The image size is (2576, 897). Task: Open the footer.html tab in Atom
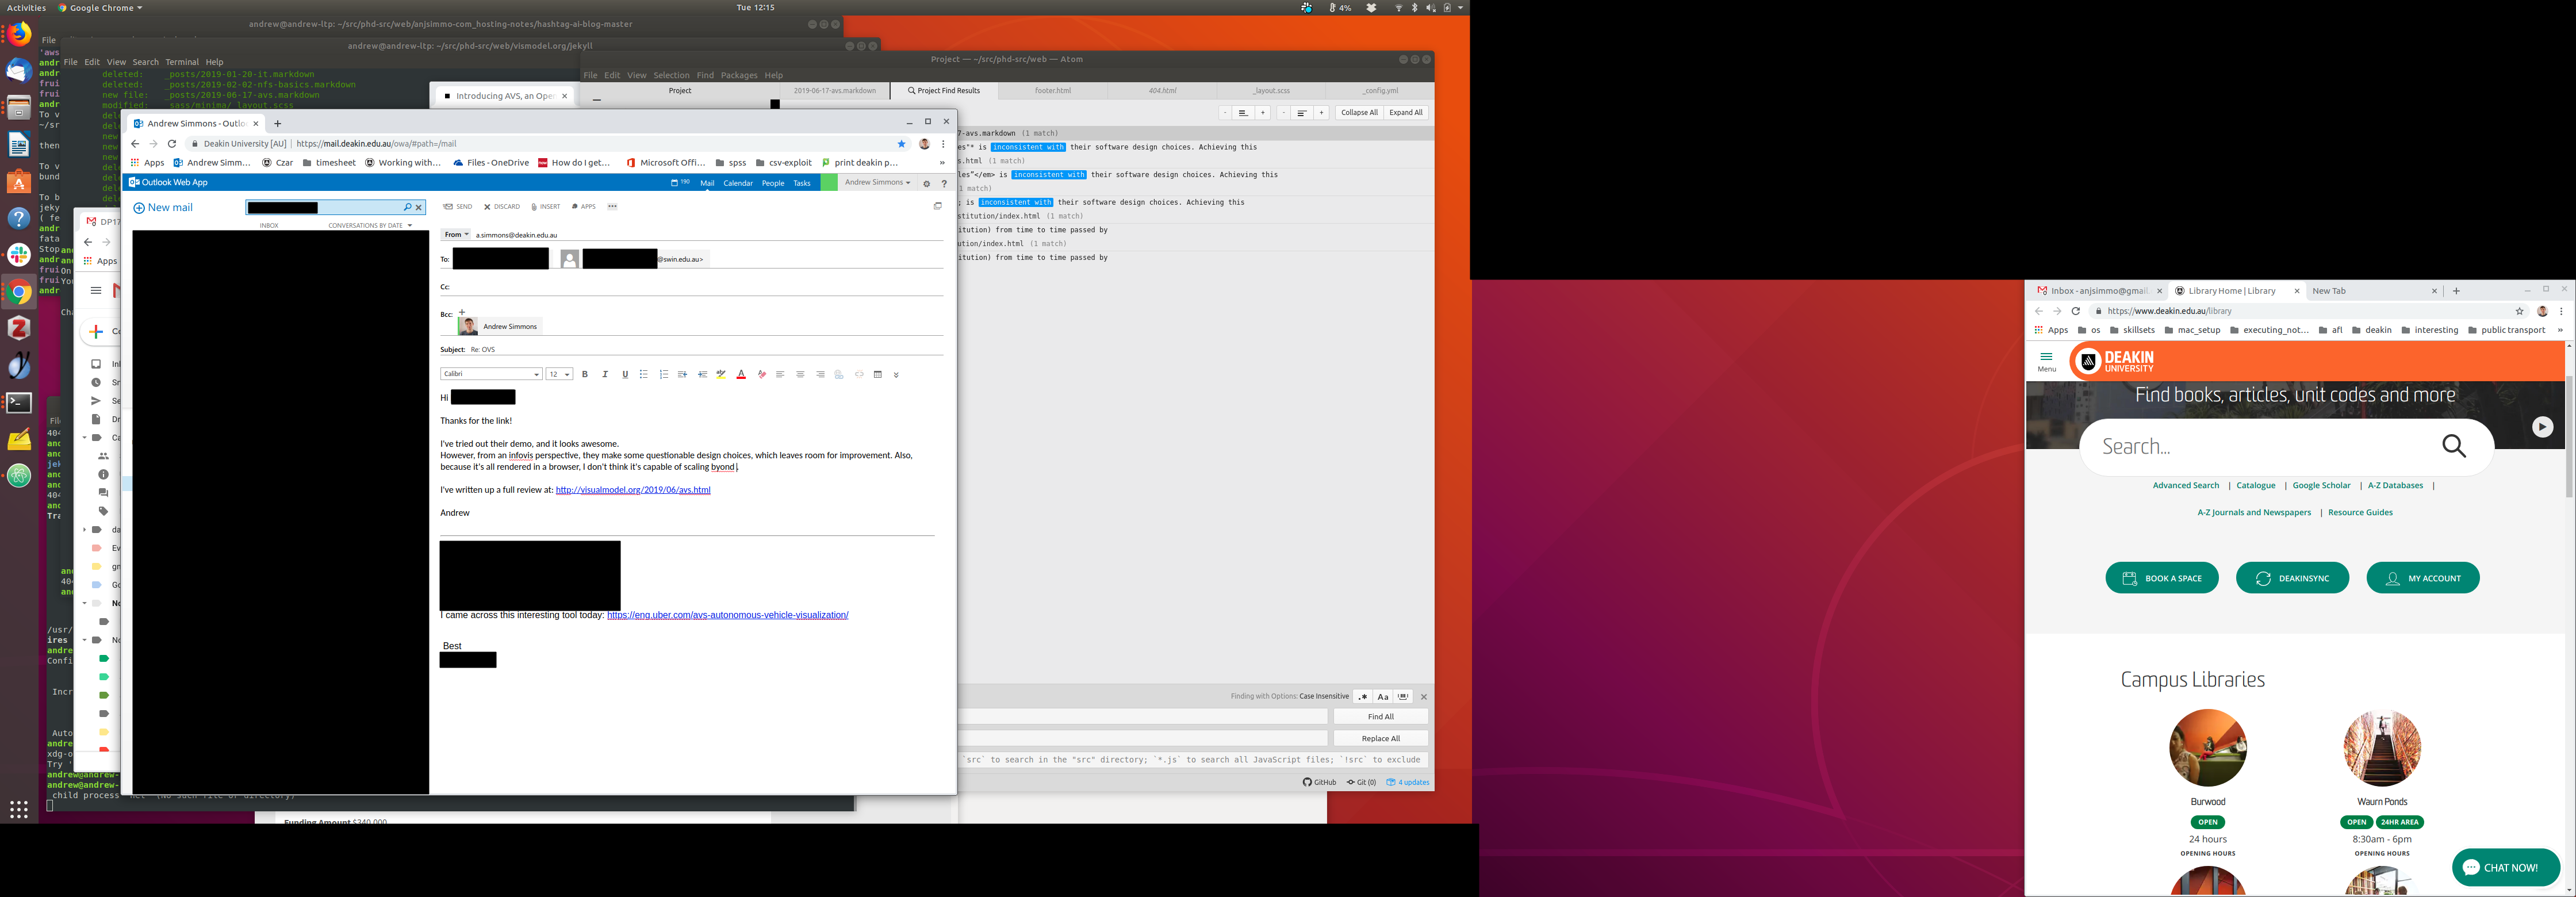point(1052,91)
